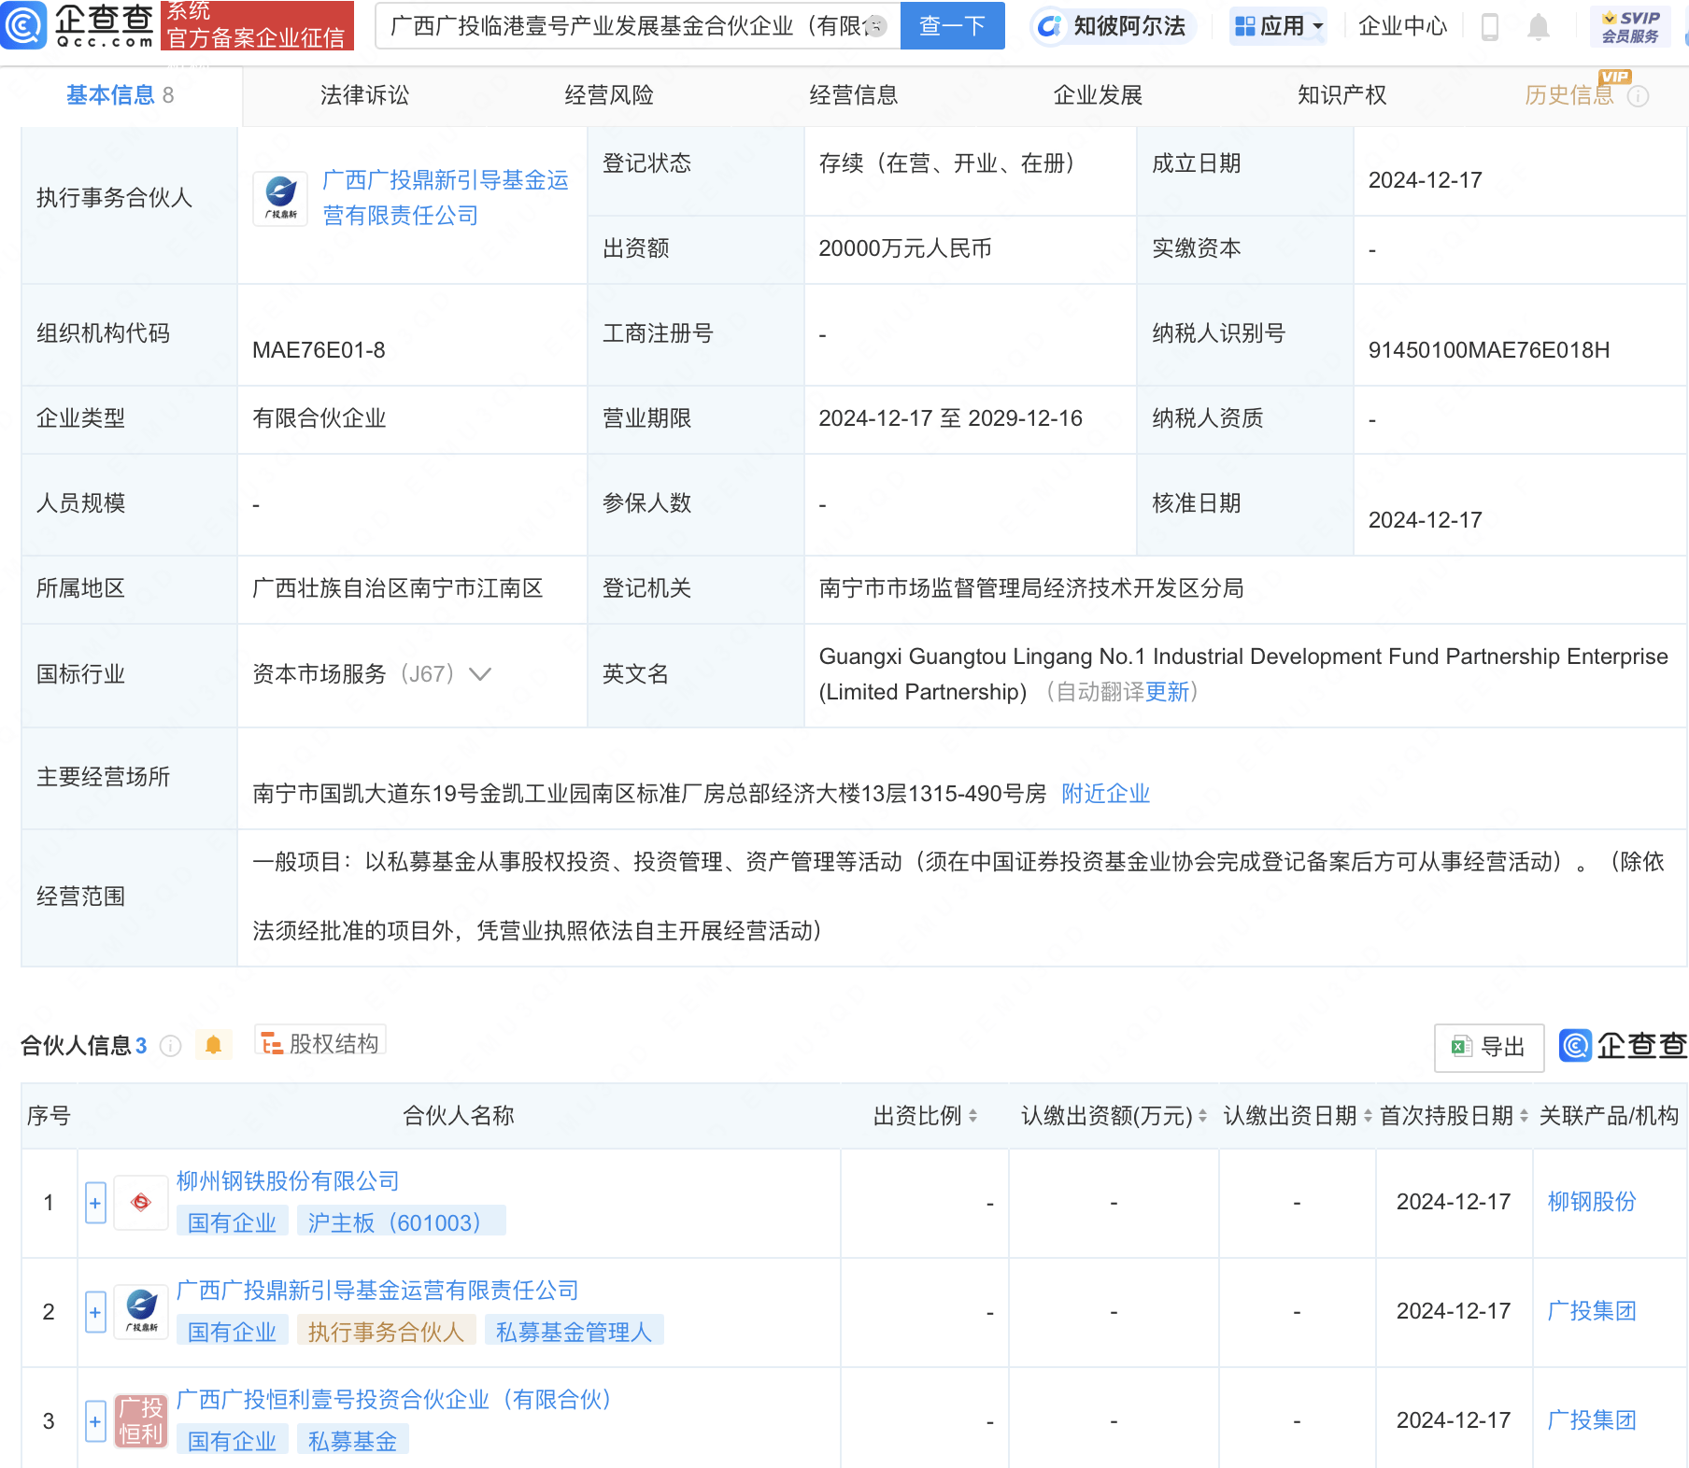Expand the 柳州钢铁股份有限公司 partner row
Viewport: 1689px width, 1468px height.
click(95, 1203)
